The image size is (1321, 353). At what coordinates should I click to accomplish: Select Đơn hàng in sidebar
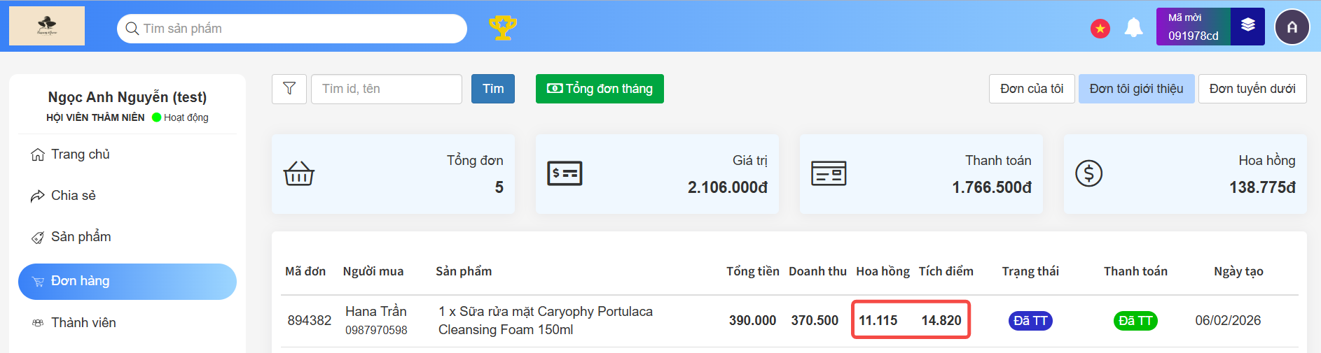tap(127, 282)
